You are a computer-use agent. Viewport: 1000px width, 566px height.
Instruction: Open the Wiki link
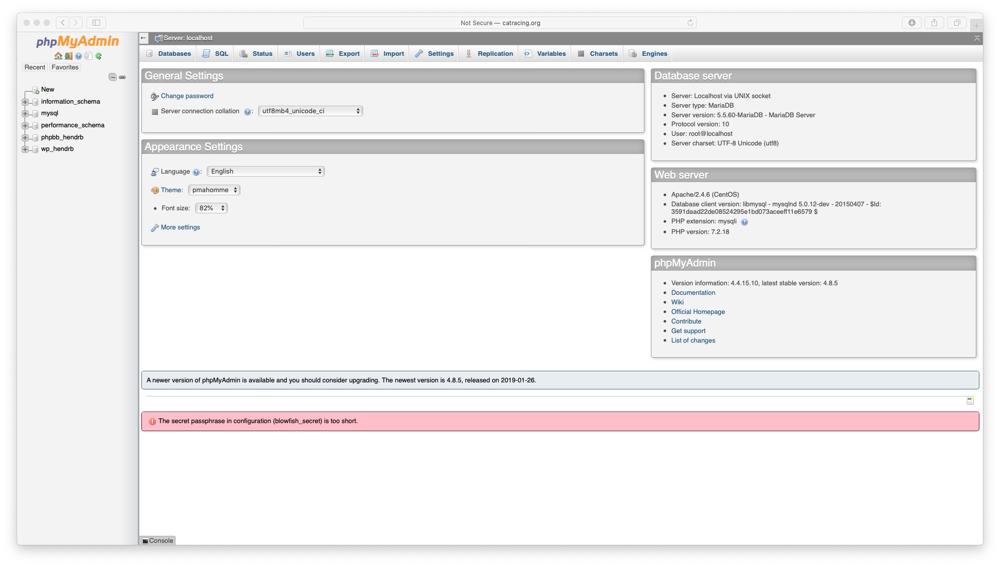pyautogui.click(x=678, y=302)
